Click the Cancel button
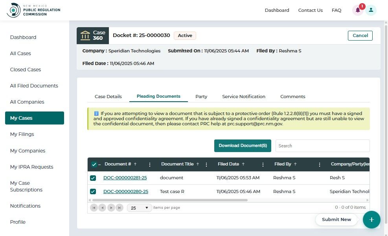The image size is (388, 236). pos(360,35)
